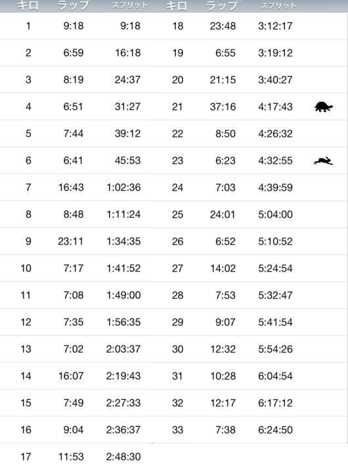Screen dimensions: 348x467
Task: Click lap time 16:43 for kilometer 7
Action: (x=71, y=187)
